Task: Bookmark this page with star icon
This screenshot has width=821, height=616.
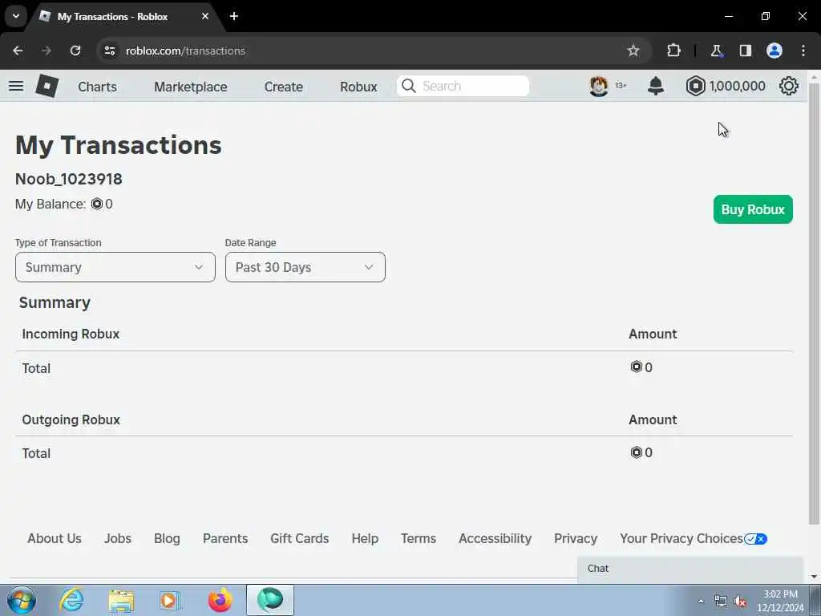Action: coord(633,51)
